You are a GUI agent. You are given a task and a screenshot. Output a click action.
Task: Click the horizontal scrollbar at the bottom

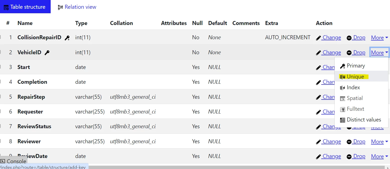192,167
